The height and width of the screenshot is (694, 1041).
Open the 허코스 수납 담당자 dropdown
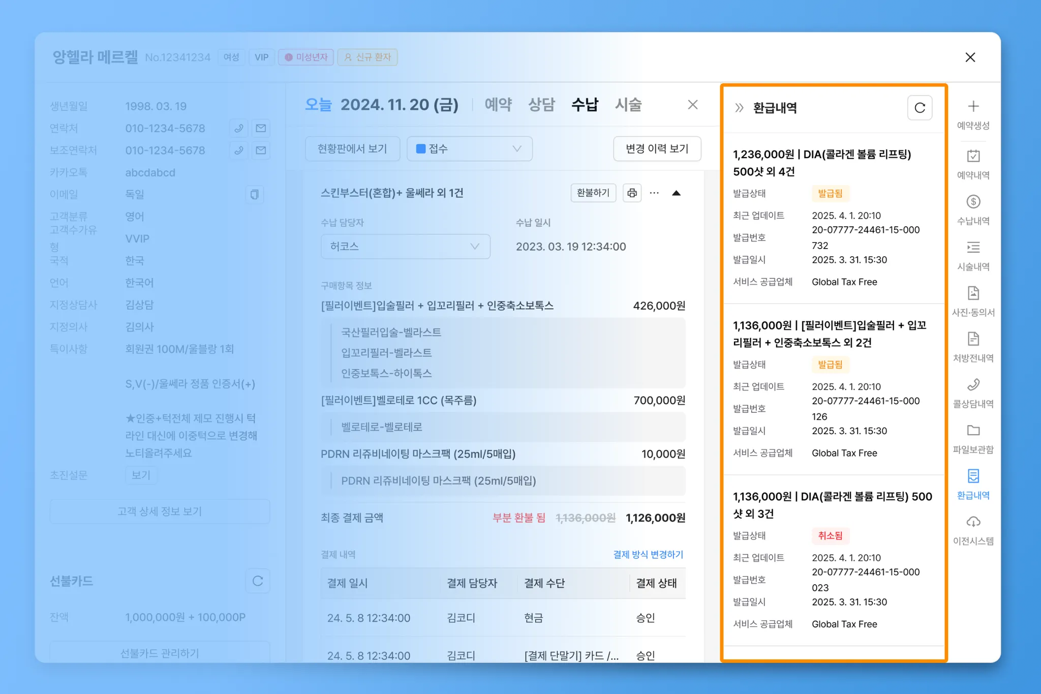click(x=405, y=247)
